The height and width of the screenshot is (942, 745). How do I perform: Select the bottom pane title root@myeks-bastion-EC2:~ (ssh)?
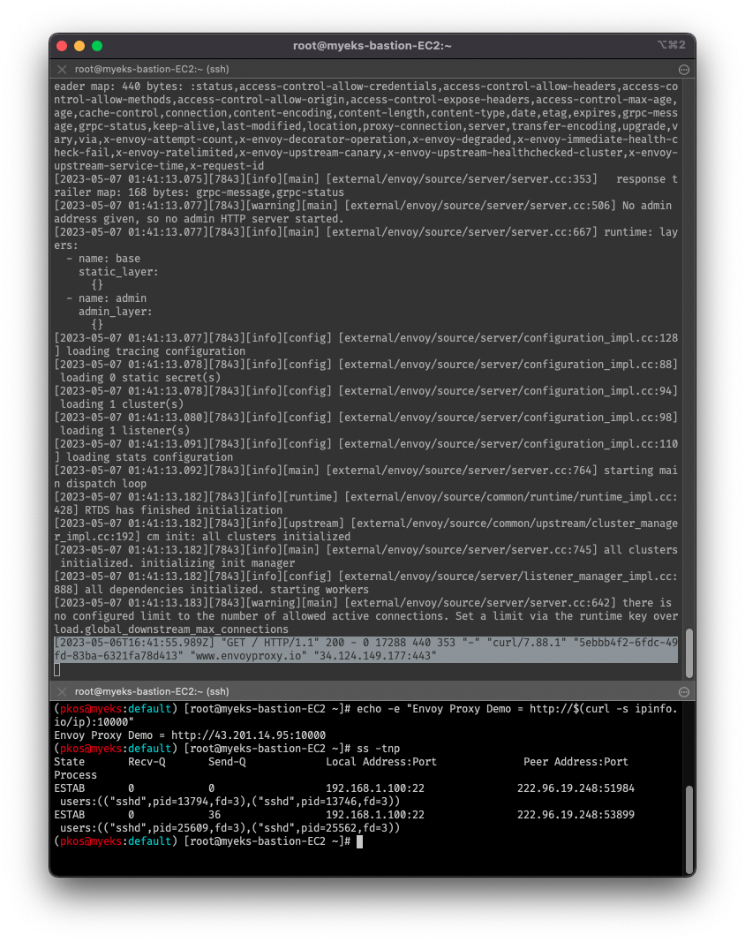coord(152,691)
